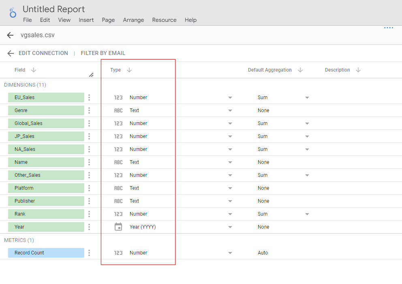402x284 pixels.
Task: Open three-dot menu for Genre field
Action: coord(89,110)
